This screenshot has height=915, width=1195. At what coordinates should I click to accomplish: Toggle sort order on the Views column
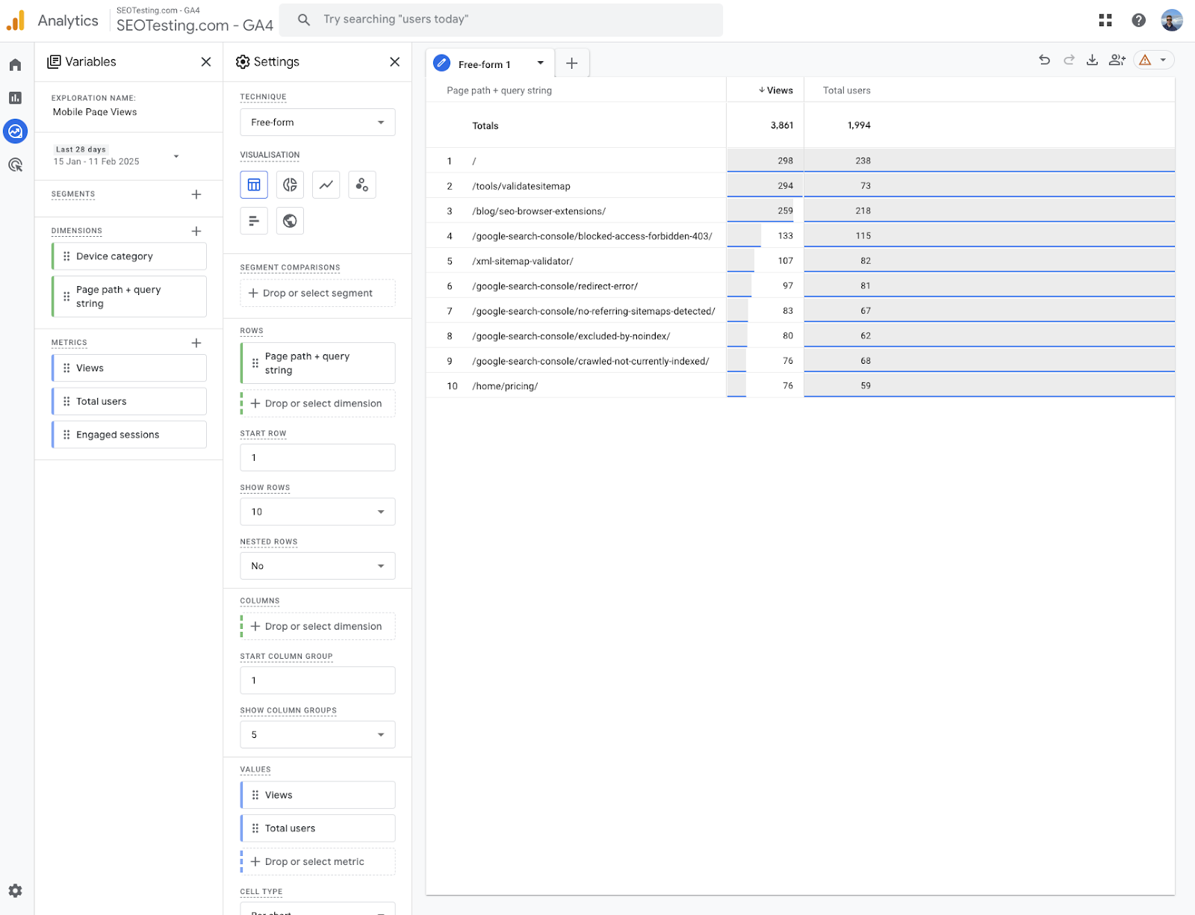[x=777, y=90]
